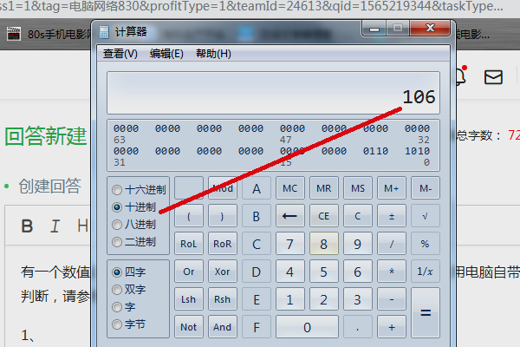520x347 pixels.
Task: Click the hex letter F key
Action: click(257, 327)
